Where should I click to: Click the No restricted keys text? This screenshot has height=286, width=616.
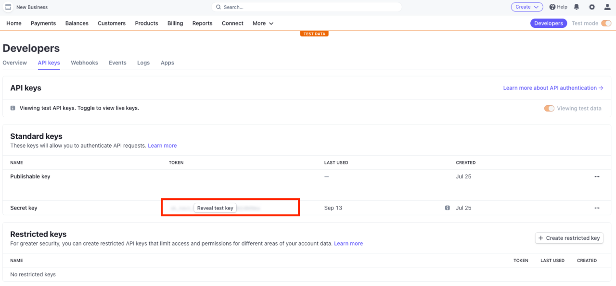[33, 274]
